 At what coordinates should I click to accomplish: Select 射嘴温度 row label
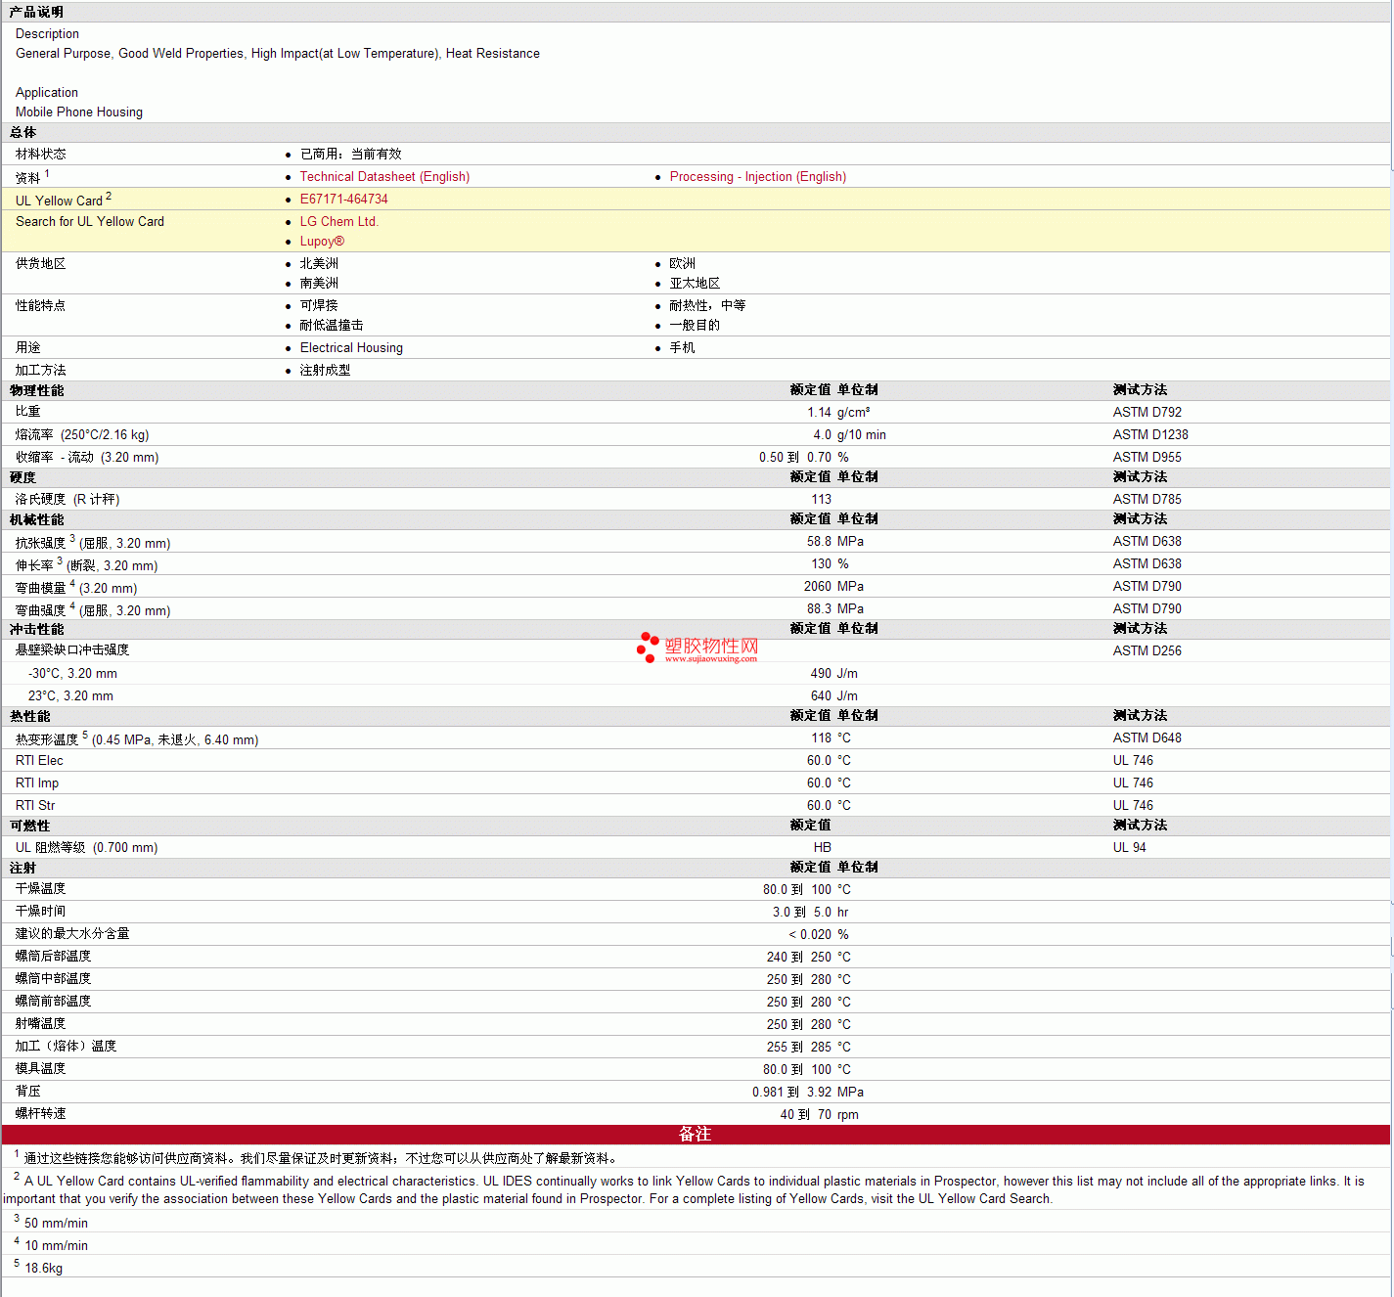click(41, 1024)
